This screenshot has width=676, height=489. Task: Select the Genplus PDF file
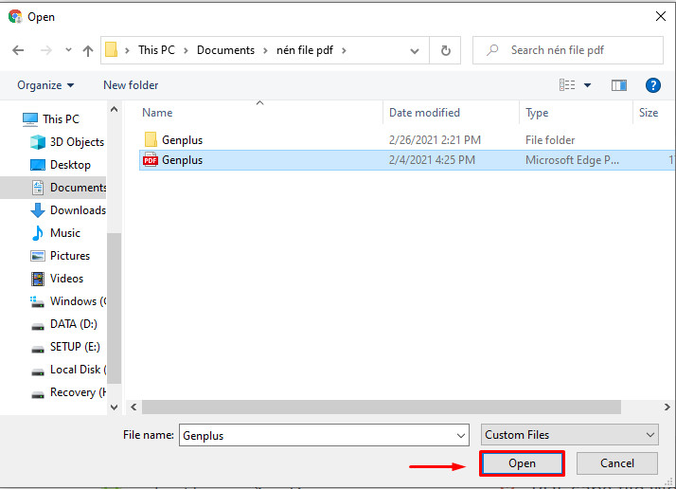coord(406,160)
